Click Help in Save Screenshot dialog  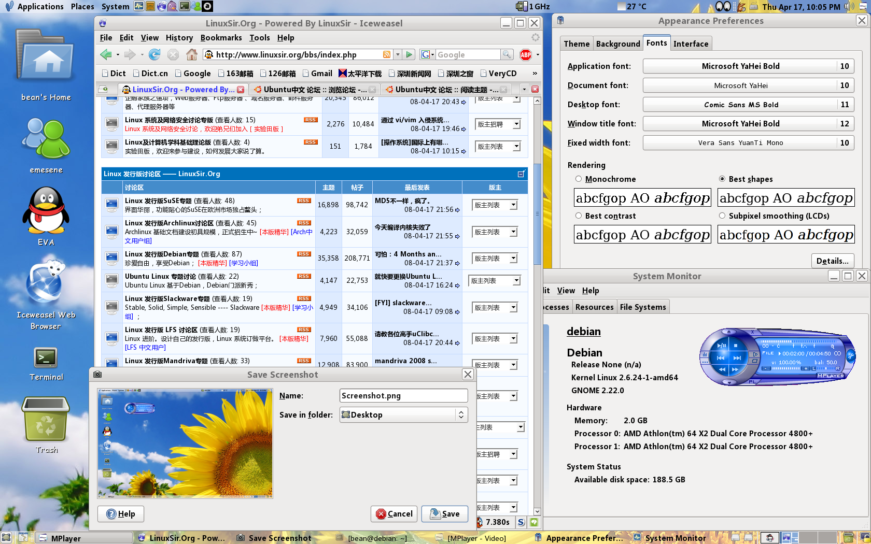pyautogui.click(x=121, y=513)
